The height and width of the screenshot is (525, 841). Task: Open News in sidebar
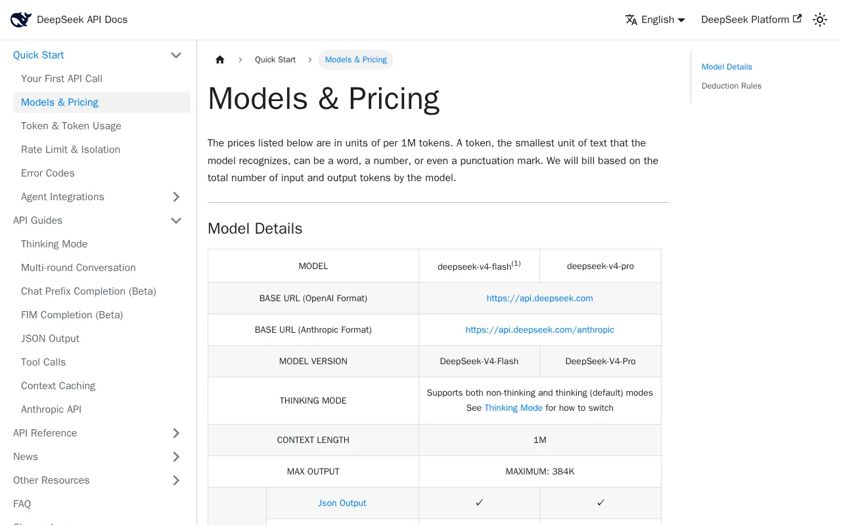click(x=26, y=457)
